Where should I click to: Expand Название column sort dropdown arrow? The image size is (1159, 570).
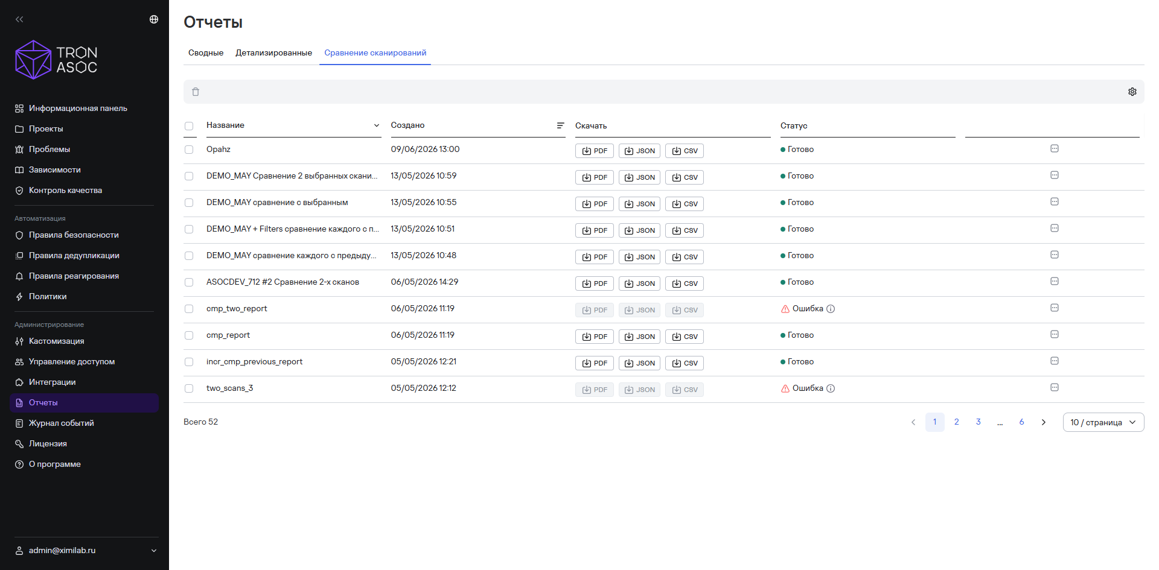(377, 125)
